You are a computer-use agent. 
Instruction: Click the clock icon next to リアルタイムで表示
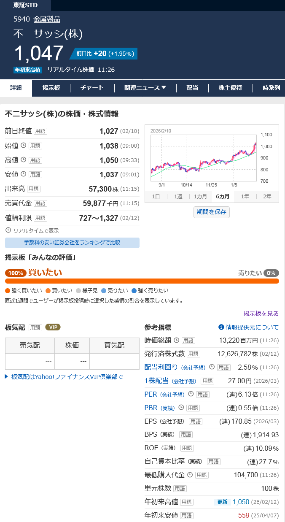(8, 230)
